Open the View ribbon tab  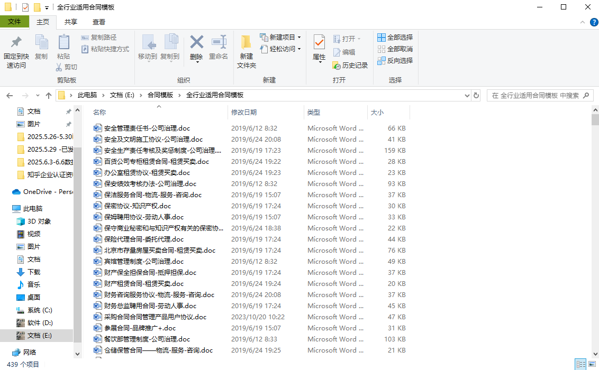pos(99,22)
